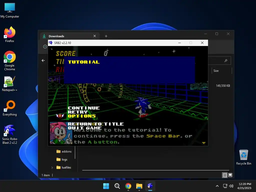This screenshot has width=256, height=192.
Task: Select Retry in the SRB2 pause menu
Action: [x=78, y=112]
